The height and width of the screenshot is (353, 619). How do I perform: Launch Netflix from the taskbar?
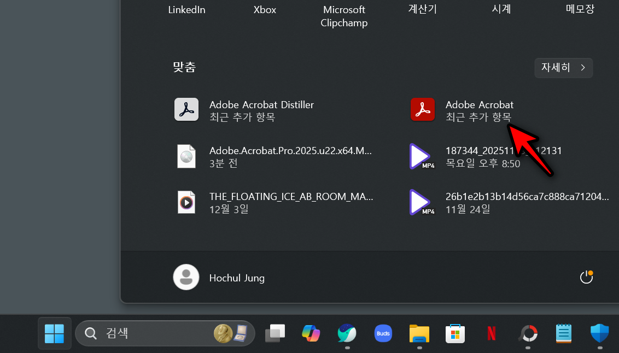(492, 333)
